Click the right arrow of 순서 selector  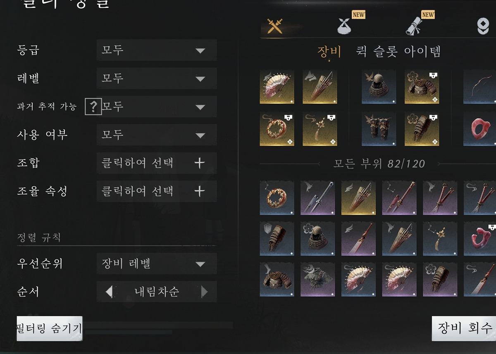(204, 292)
